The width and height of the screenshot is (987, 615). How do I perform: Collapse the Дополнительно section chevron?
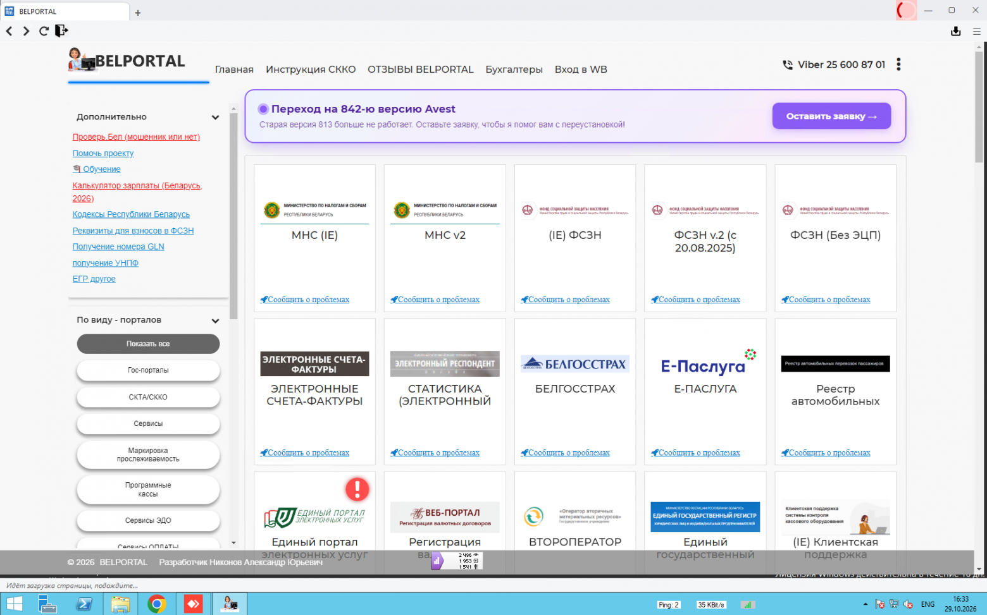(215, 118)
